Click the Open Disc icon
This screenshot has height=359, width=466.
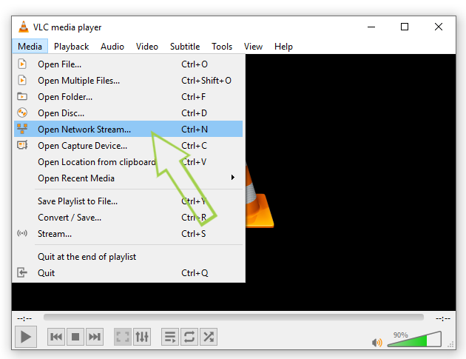coord(22,113)
